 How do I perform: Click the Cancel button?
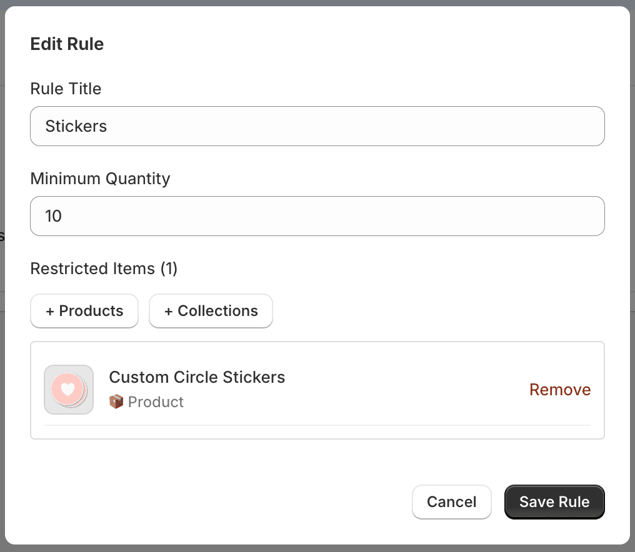pyautogui.click(x=451, y=501)
